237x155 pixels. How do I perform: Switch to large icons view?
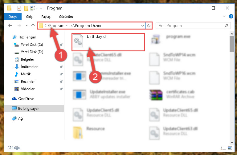point(230,148)
